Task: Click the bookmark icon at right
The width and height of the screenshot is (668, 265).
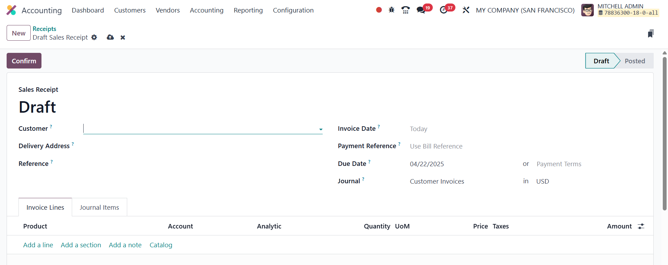Action: 650,34
